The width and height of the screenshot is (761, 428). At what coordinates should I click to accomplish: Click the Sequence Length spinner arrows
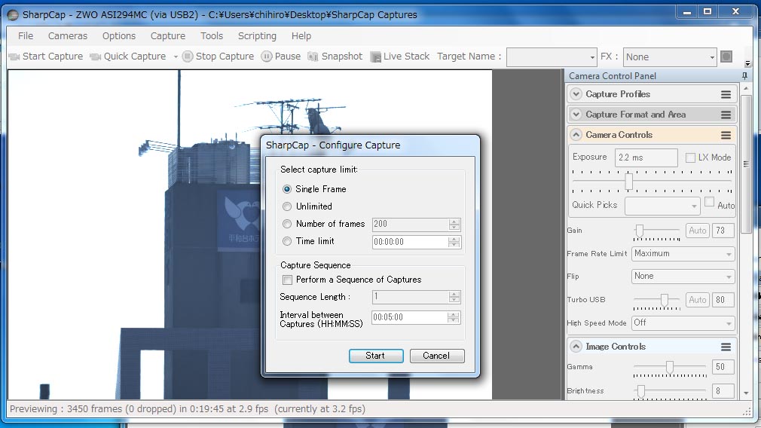pyautogui.click(x=454, y=296)
